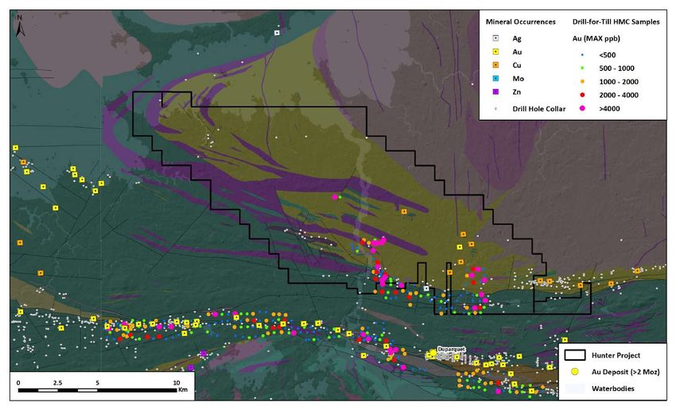Click the Km unit label on scale
676x410 pixels.
click(183, 390)
